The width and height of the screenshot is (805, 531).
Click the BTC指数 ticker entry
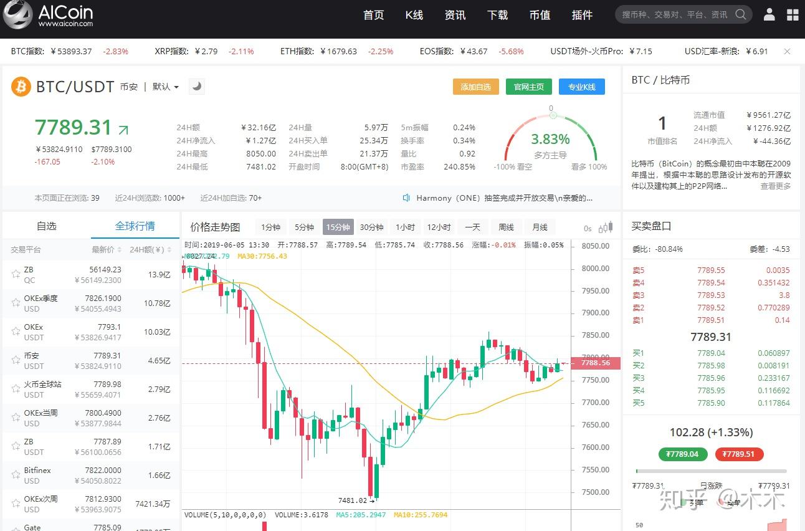point(70,51)
